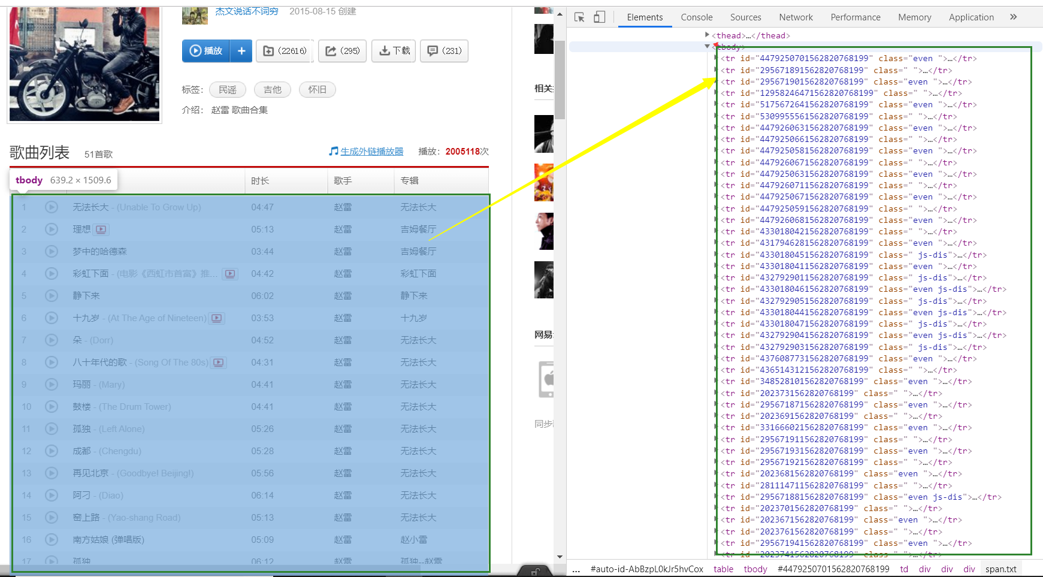Image resolution: width=1043 pixels, height=577 pixels.
Task: Select the 民谣 tag
Action: click(x=227, y=89)
